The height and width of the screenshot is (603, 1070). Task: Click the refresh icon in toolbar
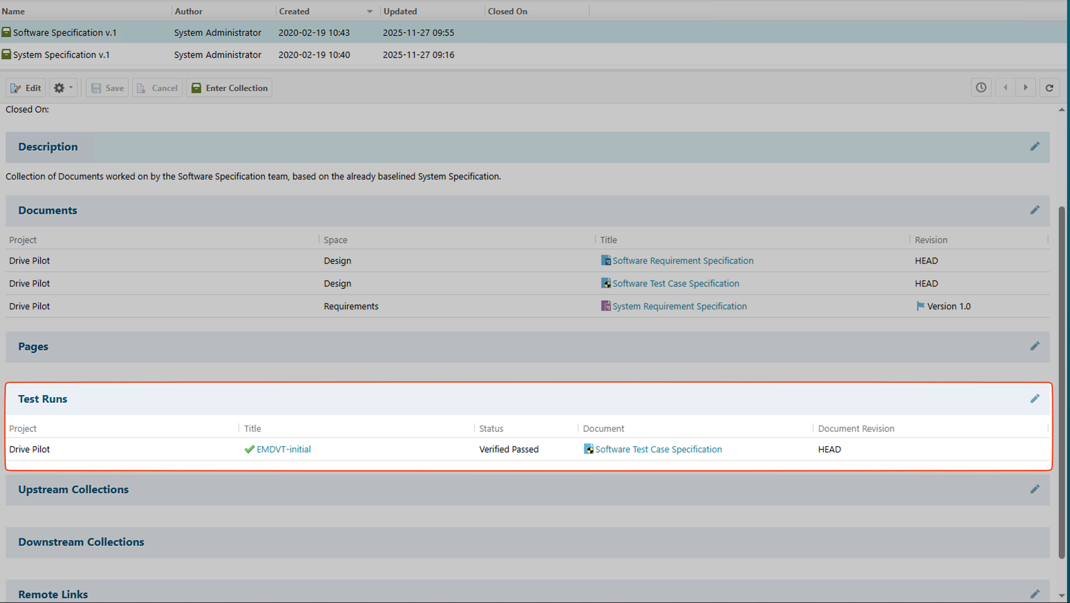[x=1049, y=88]
